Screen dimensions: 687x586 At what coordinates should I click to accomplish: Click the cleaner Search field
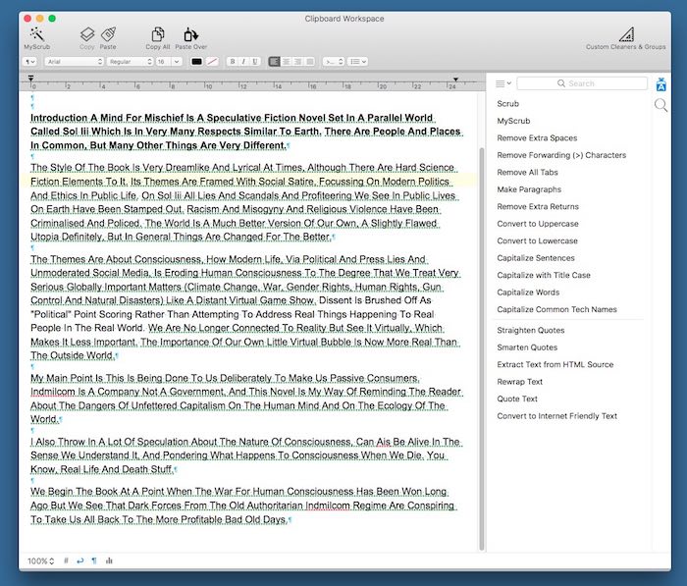coord(581,83)
